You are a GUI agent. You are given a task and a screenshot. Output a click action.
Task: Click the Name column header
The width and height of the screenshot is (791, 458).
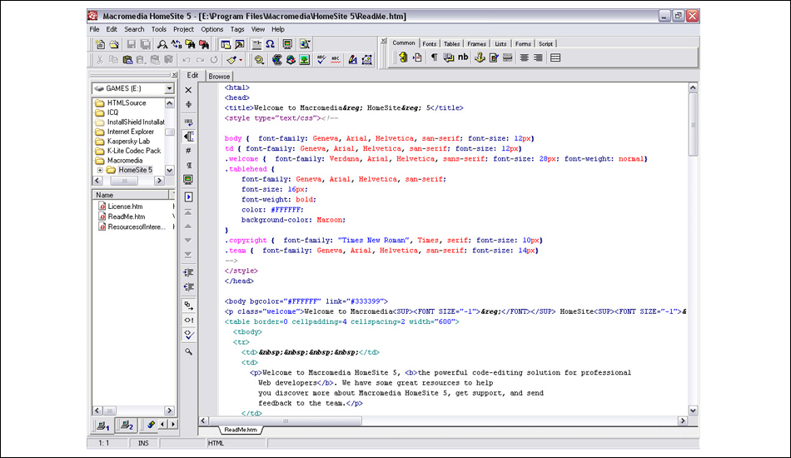point(132,195)
